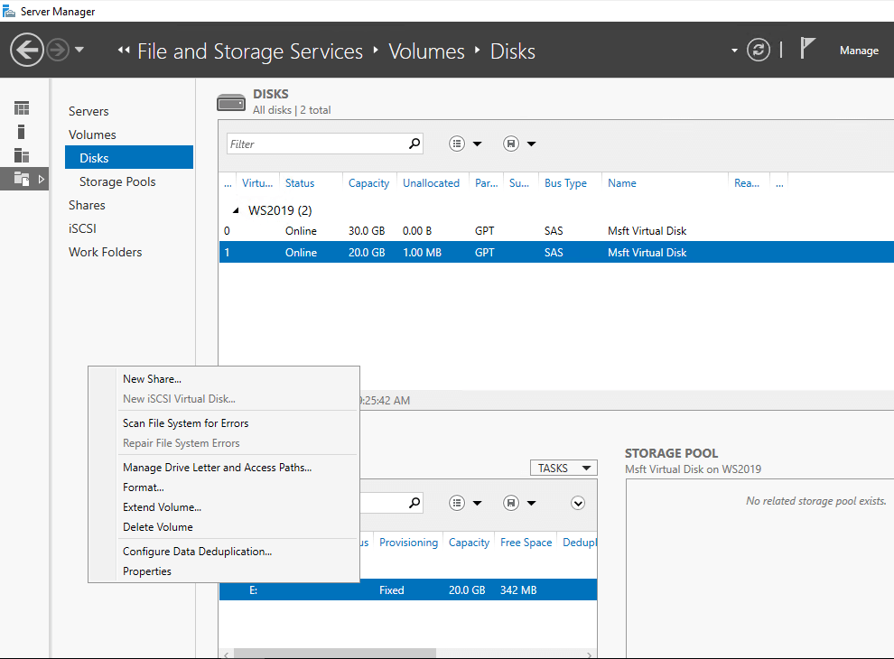Image resolution: width=894 pixels, height=659 pixels.
Task: Expand Disks save query dropdown arrow
Action: tap(531, 144)
